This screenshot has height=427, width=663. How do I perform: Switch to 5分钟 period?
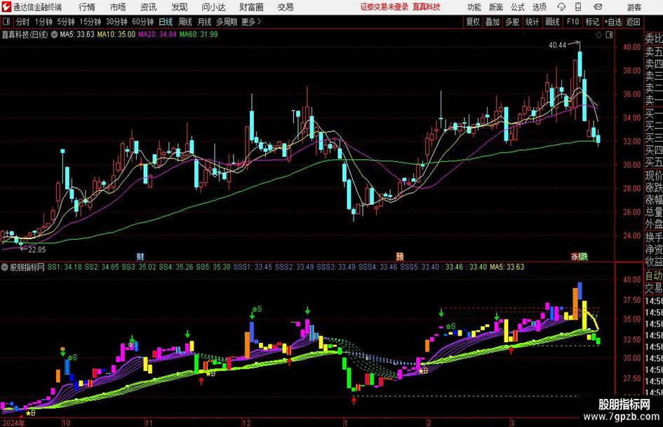point(66,22)
